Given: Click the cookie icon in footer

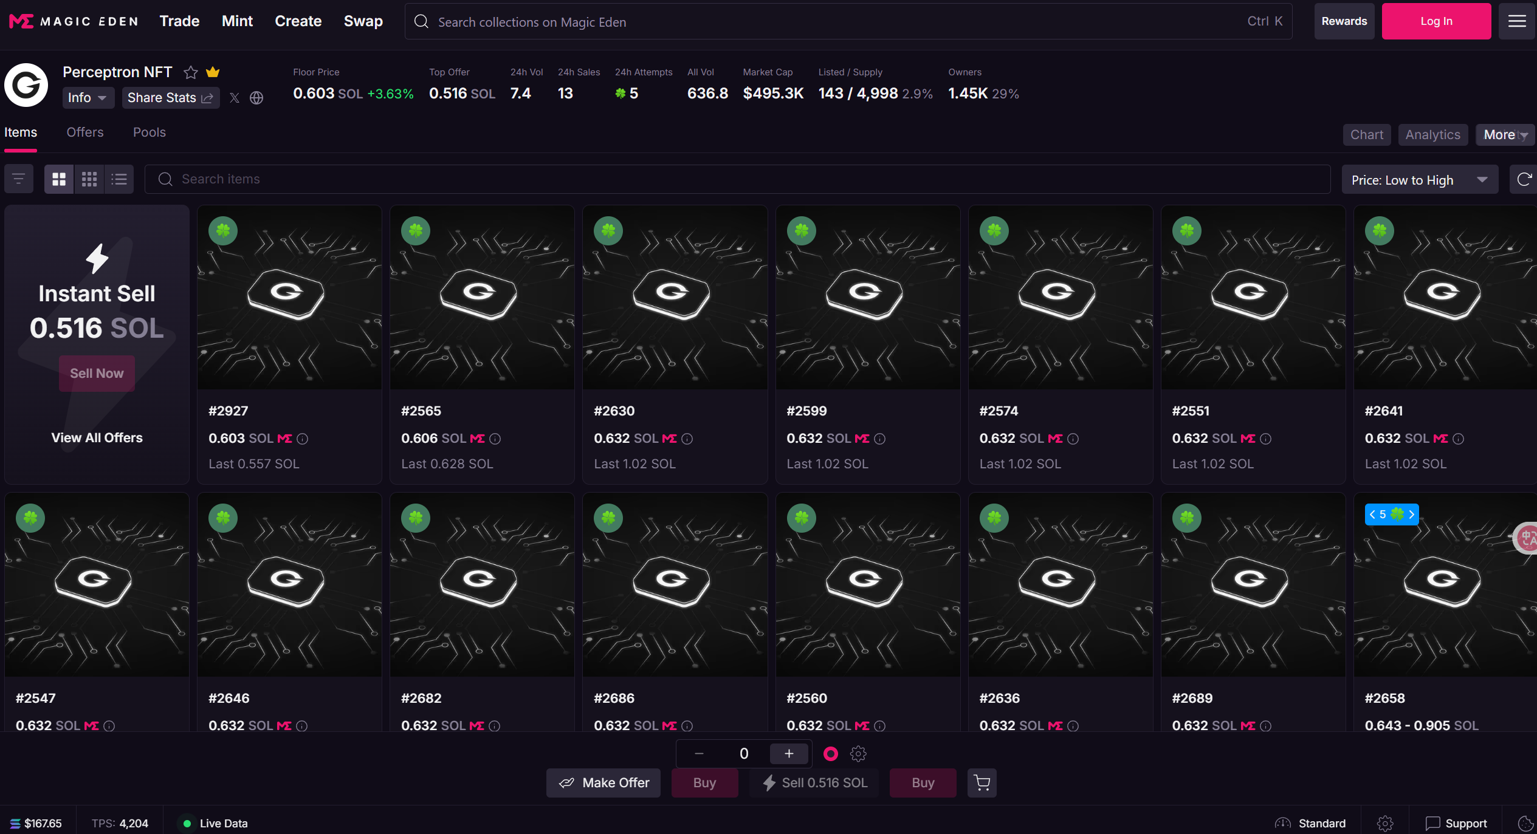Looking at the screenshot, I should click(1526, 823).
